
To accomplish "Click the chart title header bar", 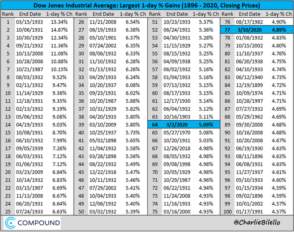I will coord(147,6).
